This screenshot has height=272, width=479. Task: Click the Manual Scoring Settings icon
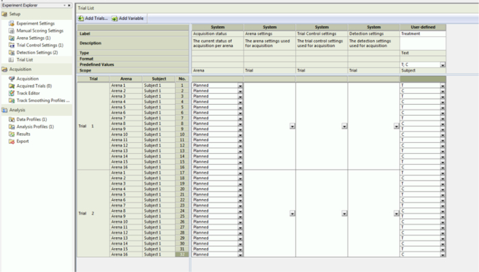12,31
